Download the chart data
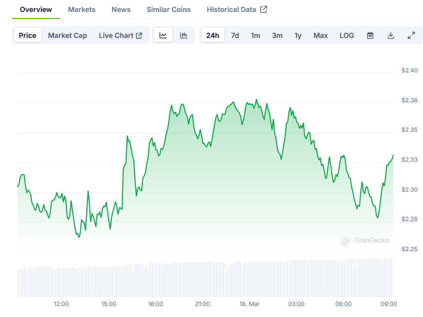 click(391, 35)
